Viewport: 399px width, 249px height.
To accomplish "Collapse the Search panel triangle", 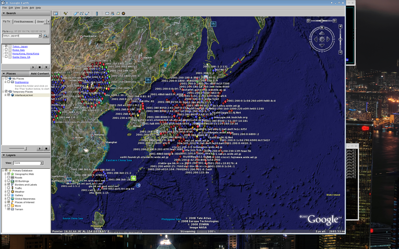I will [3, 13].
